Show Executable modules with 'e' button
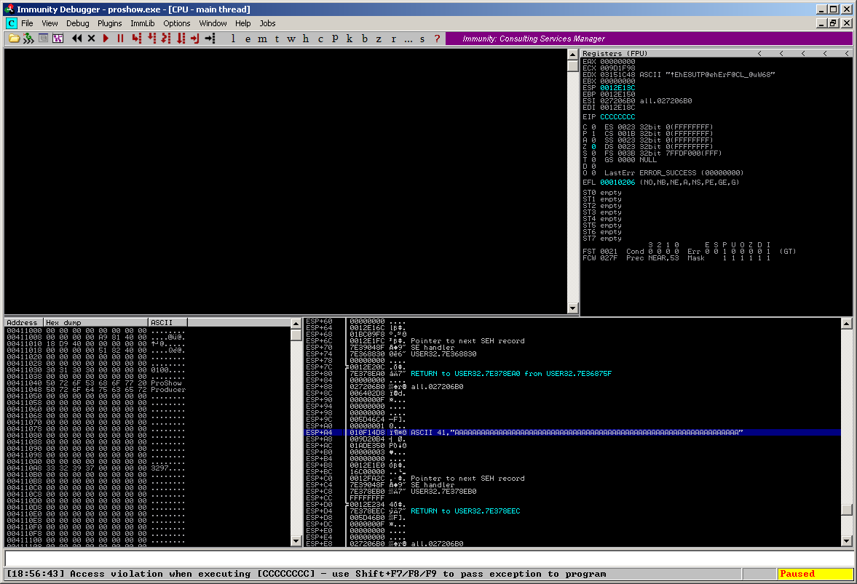 tap(248, 39)
